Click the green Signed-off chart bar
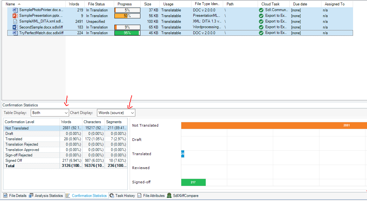The height and width of the screenshot is (202, 367). [193, 182]
